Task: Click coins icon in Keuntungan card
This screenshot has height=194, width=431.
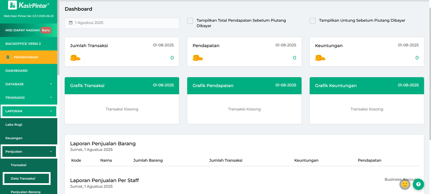Action: (320, 58)
